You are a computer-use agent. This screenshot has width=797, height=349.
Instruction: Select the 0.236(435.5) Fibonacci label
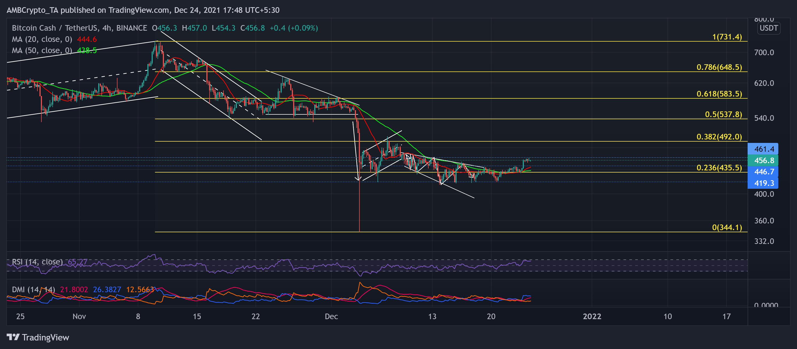pyautogui.click(x=719, y=168)
